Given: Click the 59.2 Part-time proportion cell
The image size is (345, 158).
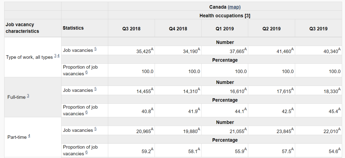Looking at the screenshot, I should click(x=147, y=152).
